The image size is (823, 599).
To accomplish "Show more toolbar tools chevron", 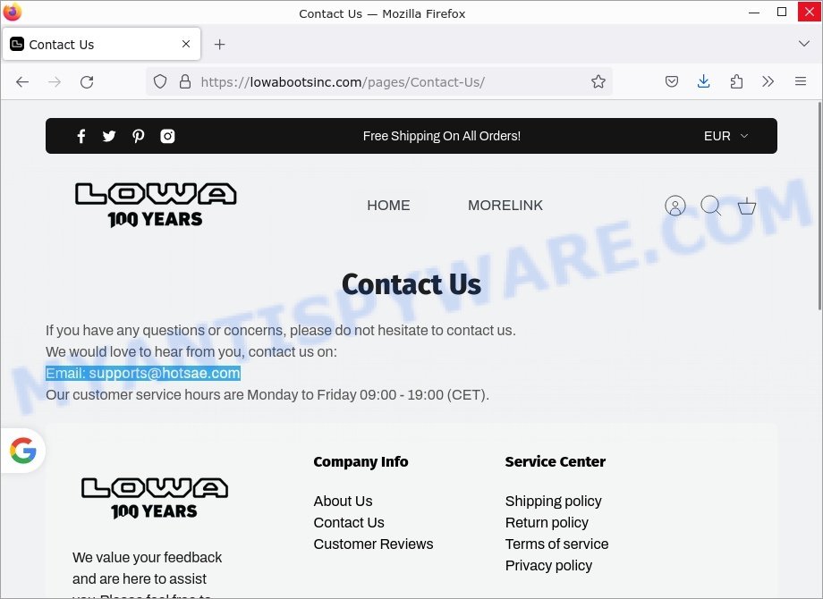I will tap(768, 82).
